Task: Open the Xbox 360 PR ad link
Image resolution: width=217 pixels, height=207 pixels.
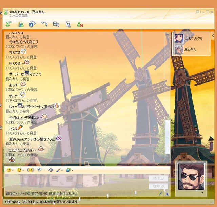Action: (42, 202)
